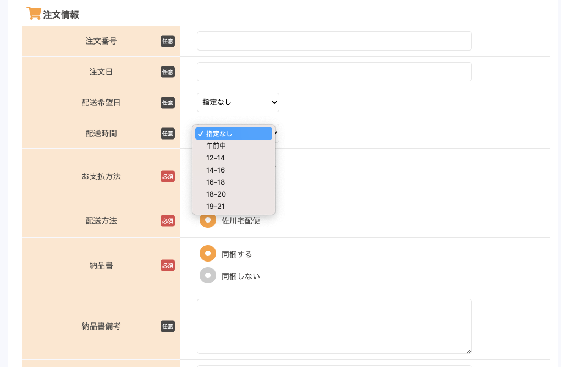Click the 注文番号 text input field

coord(334,41)
